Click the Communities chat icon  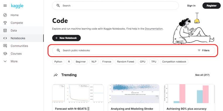pyautogui.click(x=5, y=46)
